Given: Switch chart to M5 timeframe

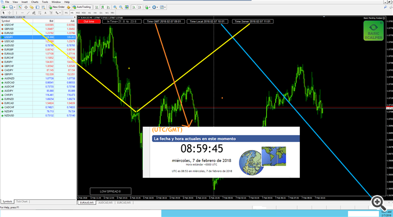Looking at the screenshot, I should [x=72, y=13].
